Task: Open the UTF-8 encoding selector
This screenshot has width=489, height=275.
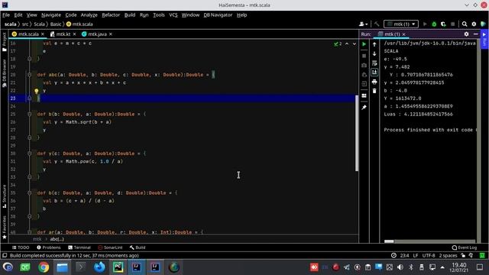Action: pos(429,255)
